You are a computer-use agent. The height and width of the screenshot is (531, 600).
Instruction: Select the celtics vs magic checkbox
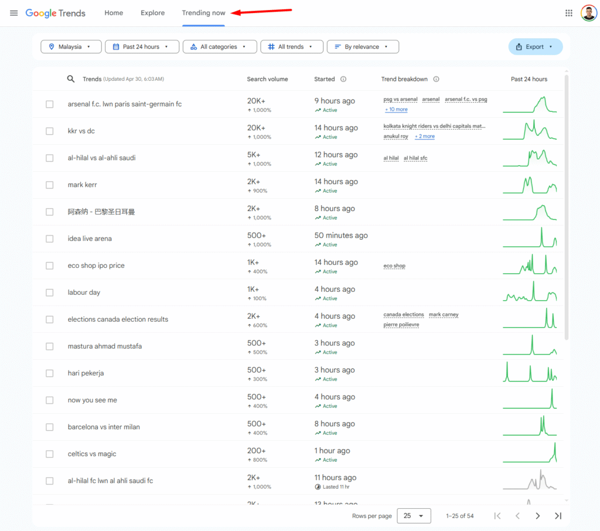[x=50, y=454]
